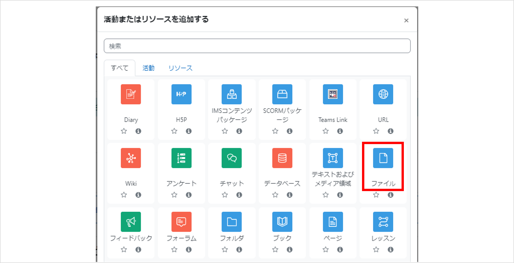Star データベース as favourite
The height and width of the screenshot is (263, 514).
point(275,195)
